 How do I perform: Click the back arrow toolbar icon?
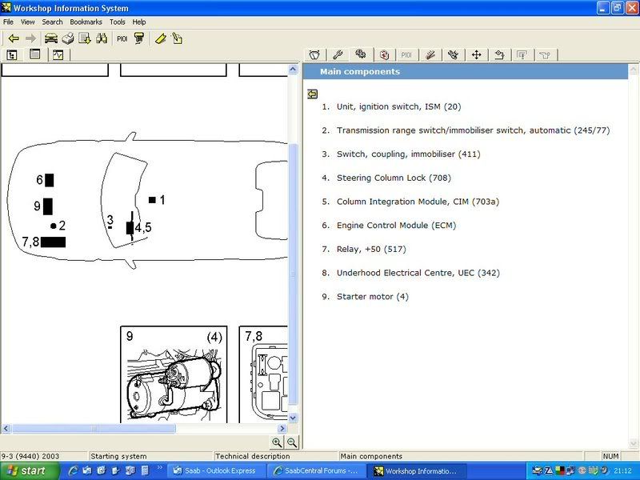pyautogui.click(x=14, y=38)
